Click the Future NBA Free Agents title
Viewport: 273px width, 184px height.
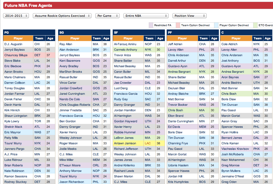pyautogui.click(x=28, y=6)
